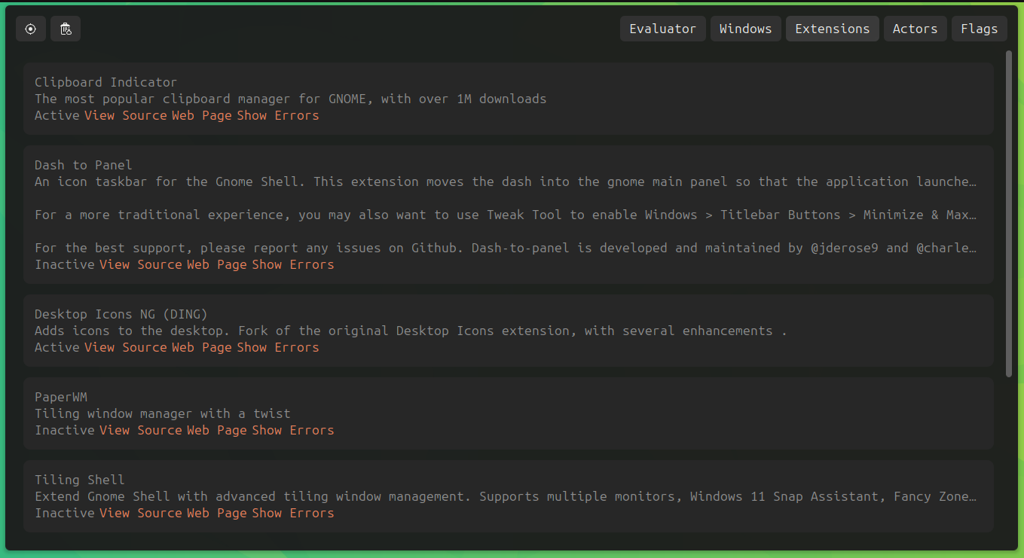Open the Windows tab
Screen dimensions: 1024x558
746,29
